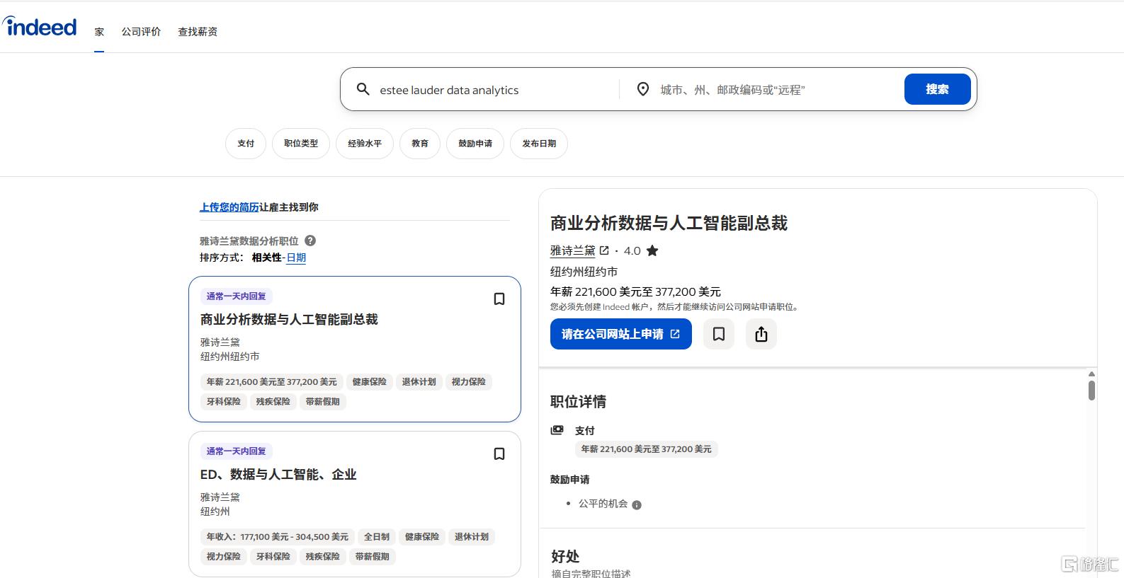Open 雅诗兰黛 company link in job detail
The height and width of the screenshot is (578, 1124).
click(x=572, y=250)
